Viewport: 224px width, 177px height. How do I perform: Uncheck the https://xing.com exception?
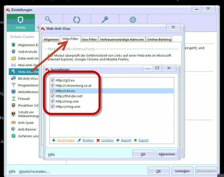coord(53,106)
